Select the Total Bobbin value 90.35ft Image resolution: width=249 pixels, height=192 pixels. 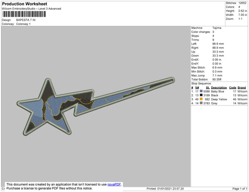[x=217, y=79]
